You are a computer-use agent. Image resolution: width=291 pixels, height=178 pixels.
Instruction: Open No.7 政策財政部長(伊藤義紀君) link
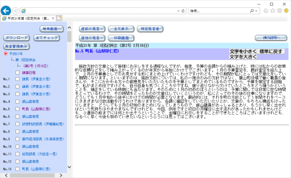pyautogui.click(x=43, y=124)
